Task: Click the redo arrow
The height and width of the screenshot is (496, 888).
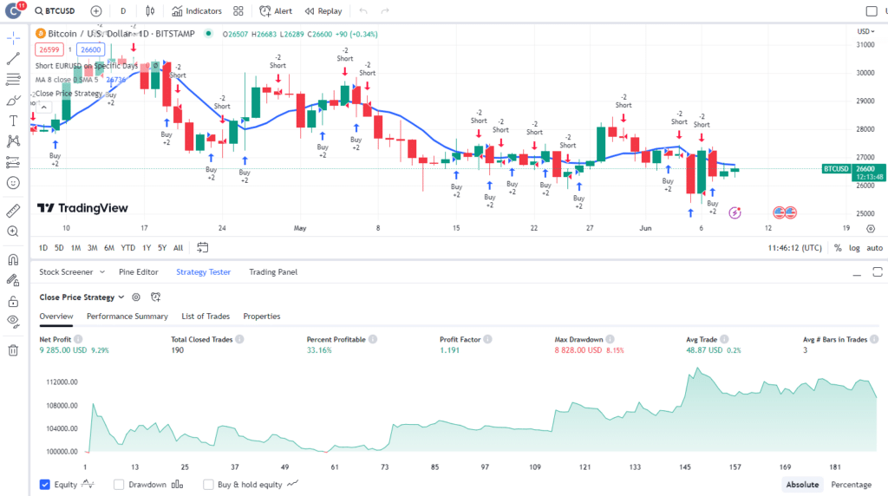Action: coord(385,10)
